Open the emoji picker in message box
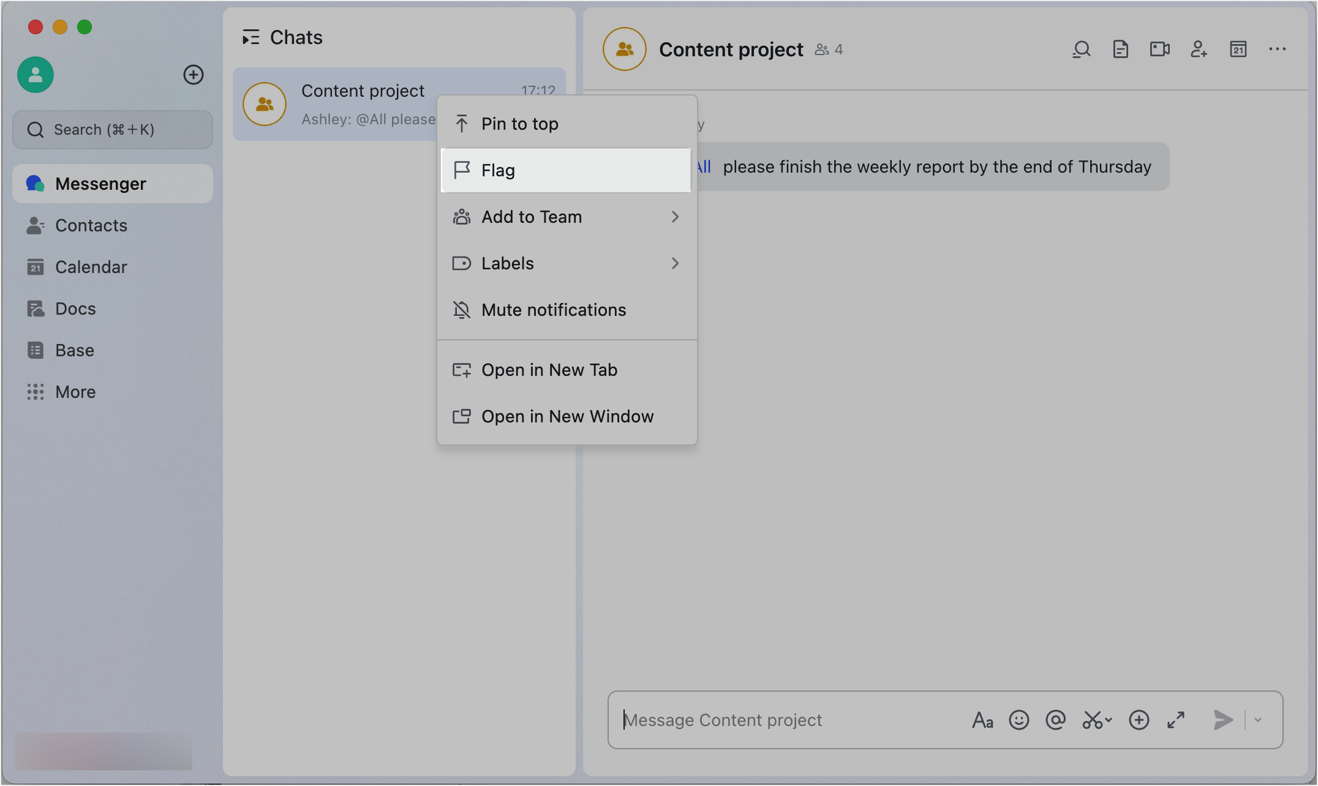1318x786 pixels. tap(1019, 720)
